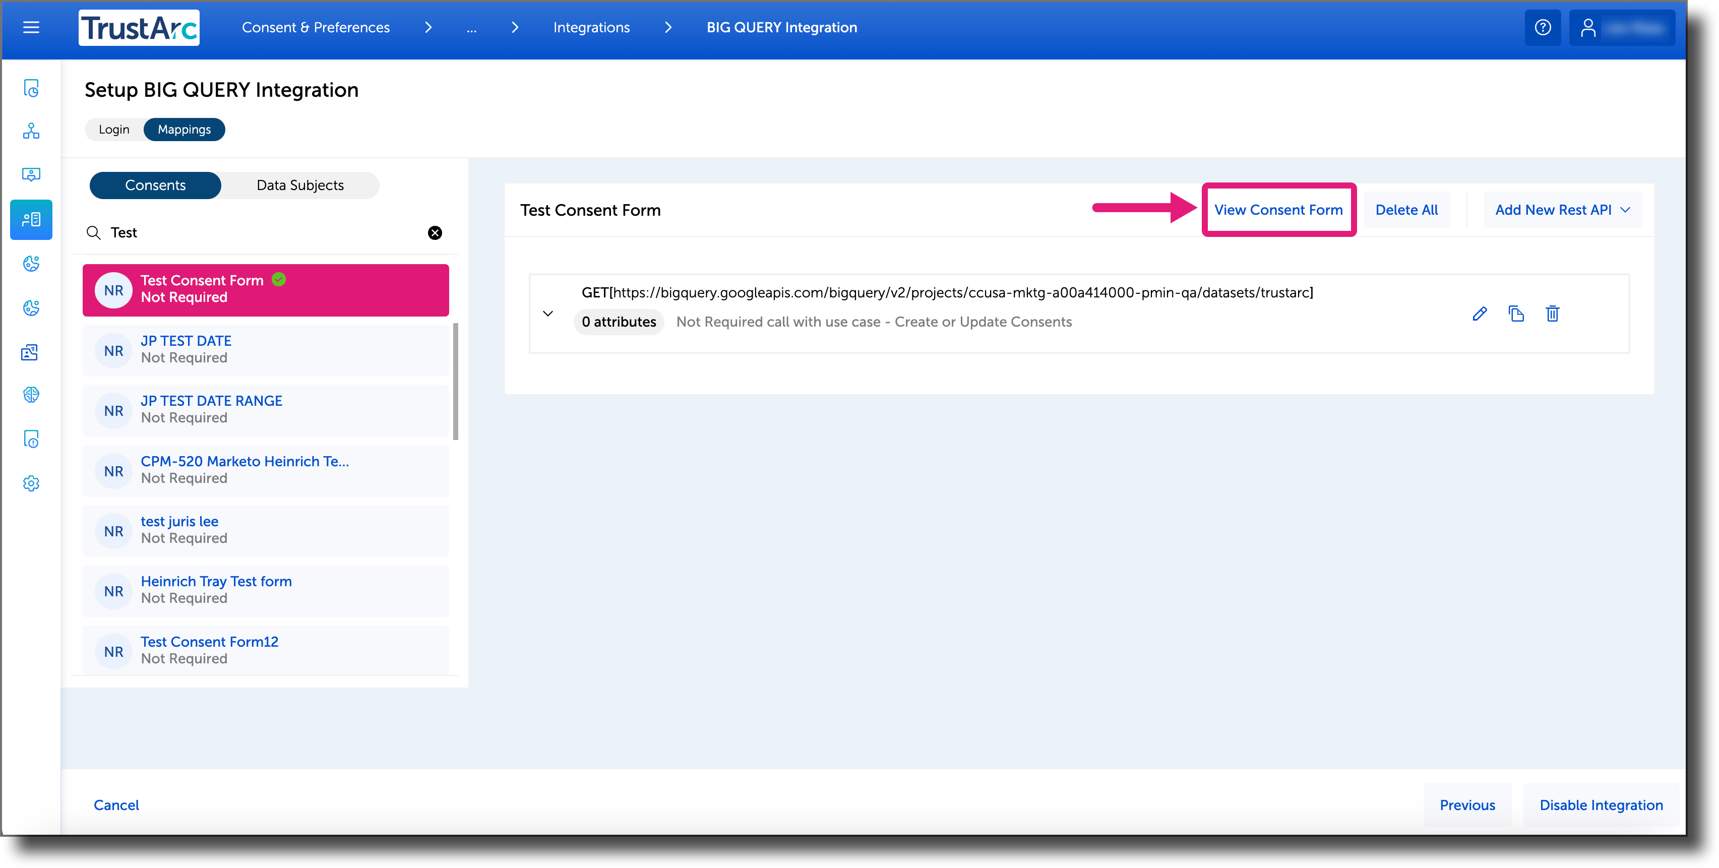The height and width of the screenshot is (868, 1719).
Task: Open the Add New Rest API dropdown
Action: point(1562,210)
